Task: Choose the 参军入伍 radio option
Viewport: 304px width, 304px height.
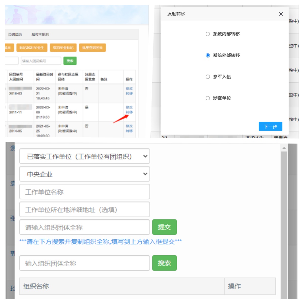Action: pos(208,77)
